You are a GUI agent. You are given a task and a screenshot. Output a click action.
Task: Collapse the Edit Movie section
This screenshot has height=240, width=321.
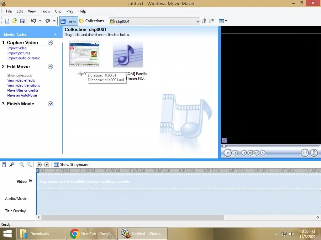[x=50, y=67]
